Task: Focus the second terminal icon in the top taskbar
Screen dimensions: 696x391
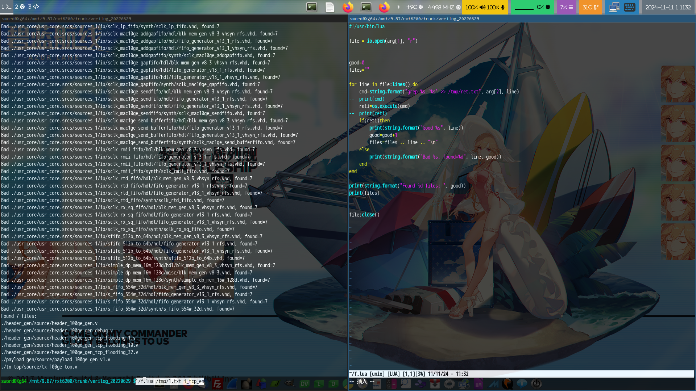Action: [x=366, y=7]
